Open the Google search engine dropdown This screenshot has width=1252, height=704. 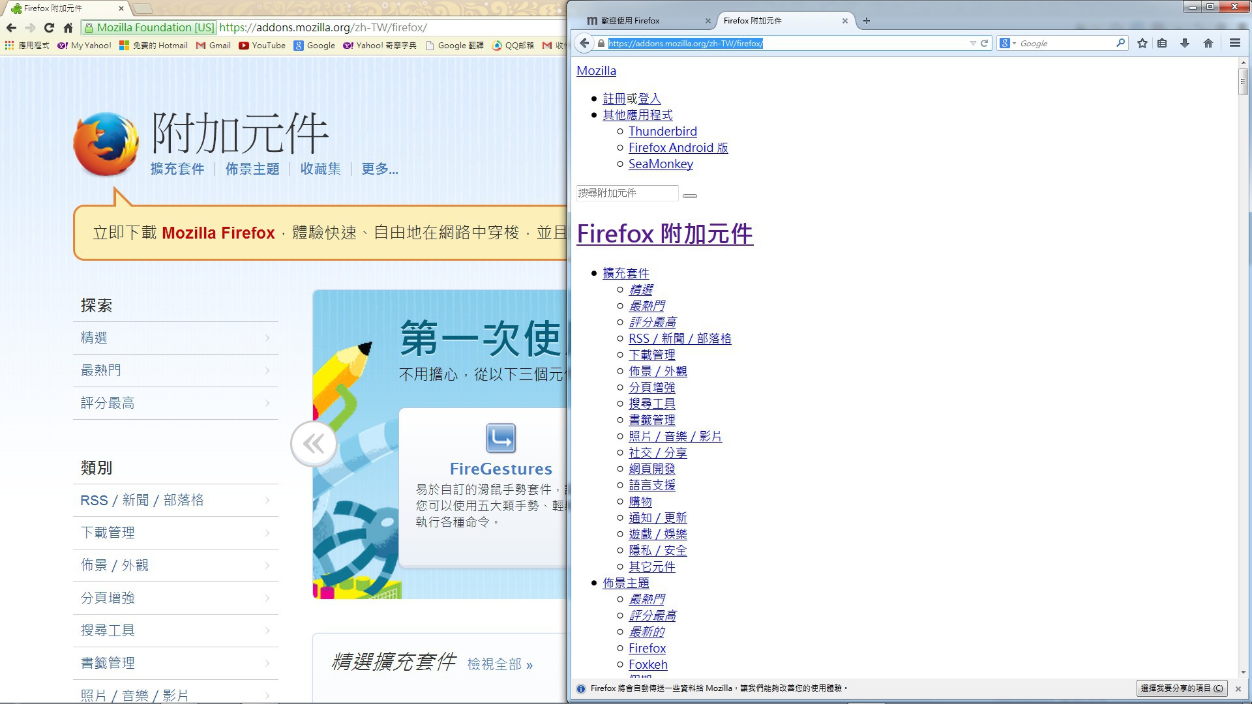pyautogui.click(x=1008, y=43)
